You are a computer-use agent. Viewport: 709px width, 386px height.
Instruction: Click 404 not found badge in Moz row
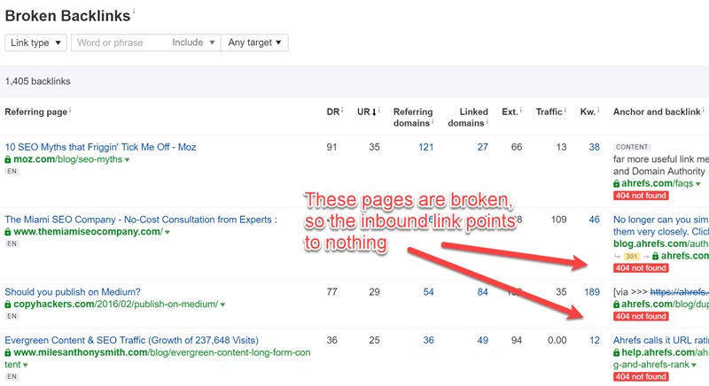click(641, 196)
